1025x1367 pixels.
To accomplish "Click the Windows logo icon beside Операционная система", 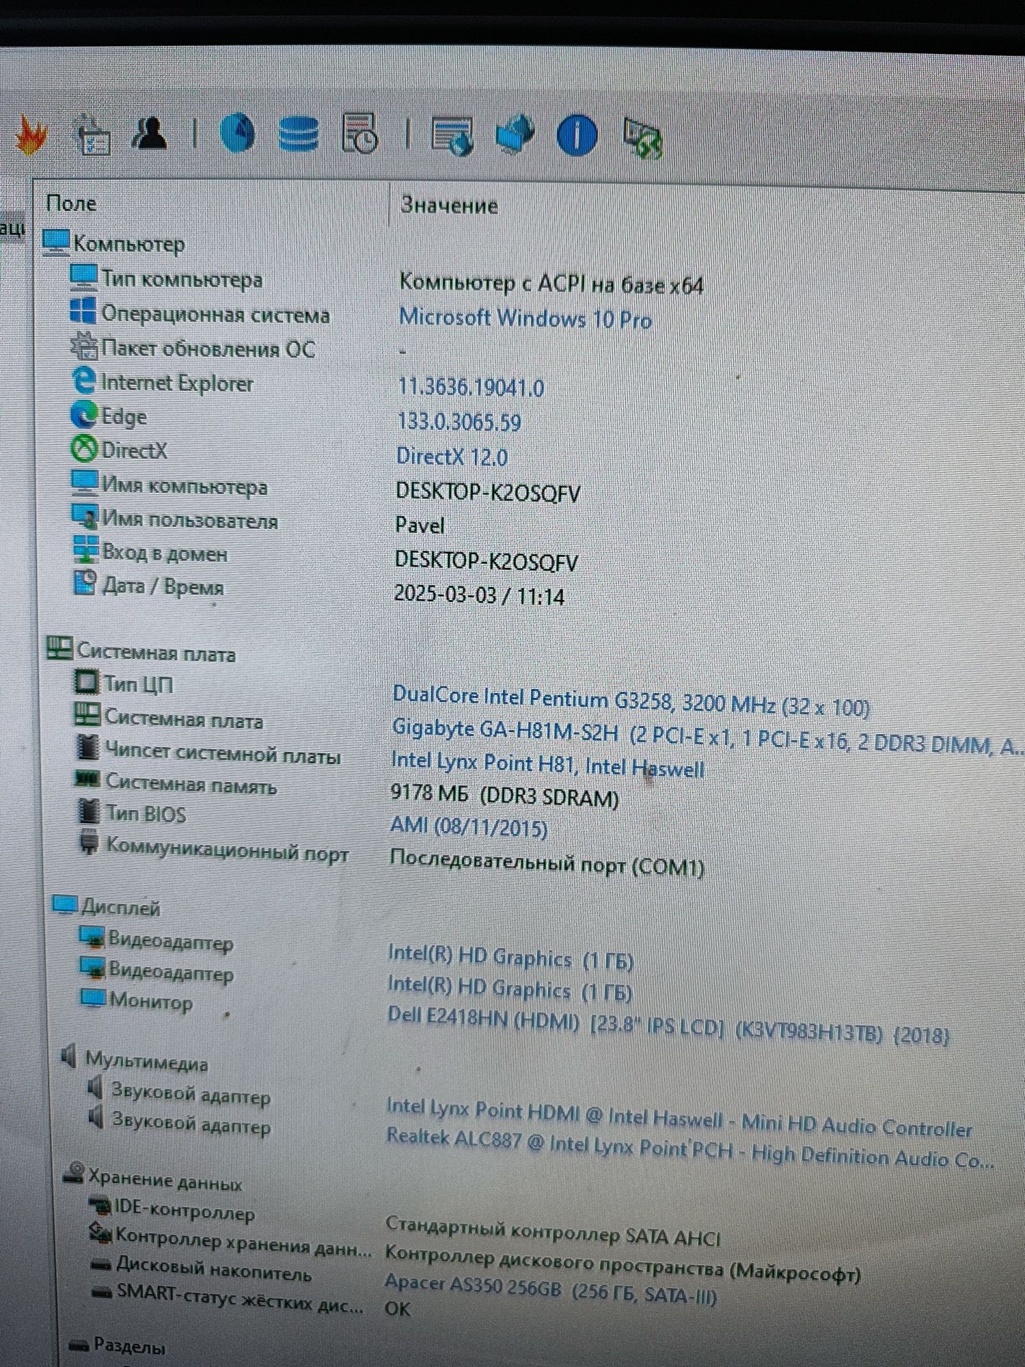I will tap(83, 310).
